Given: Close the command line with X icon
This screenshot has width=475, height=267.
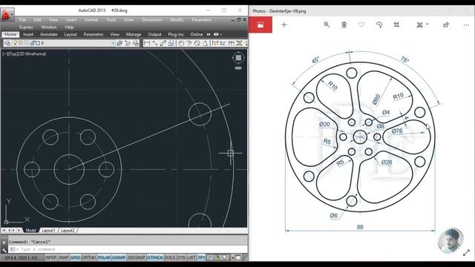Looking at the screenshot, I should pyautogui.click(x=4, y=243).
